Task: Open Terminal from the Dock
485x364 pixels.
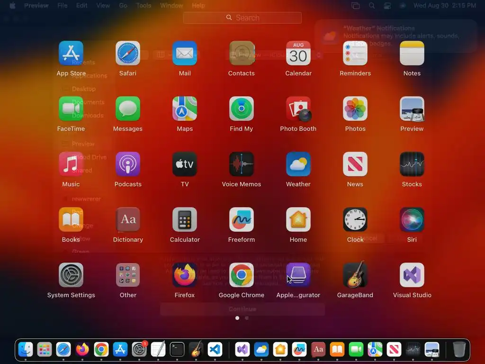Action: [x=177, y=349]
